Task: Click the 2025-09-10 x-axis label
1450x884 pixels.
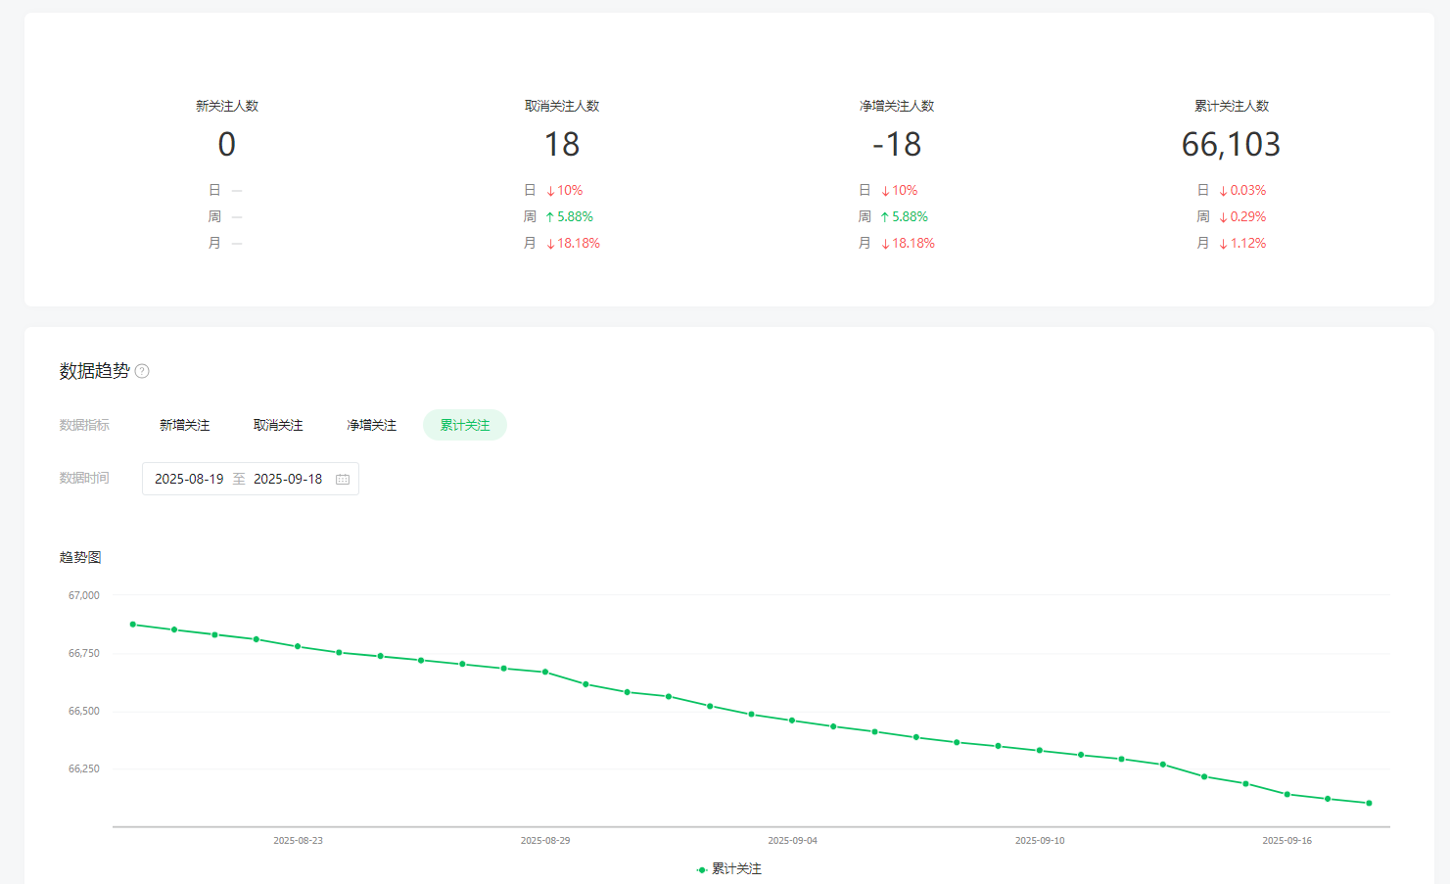Action: tap(1040, 841)
